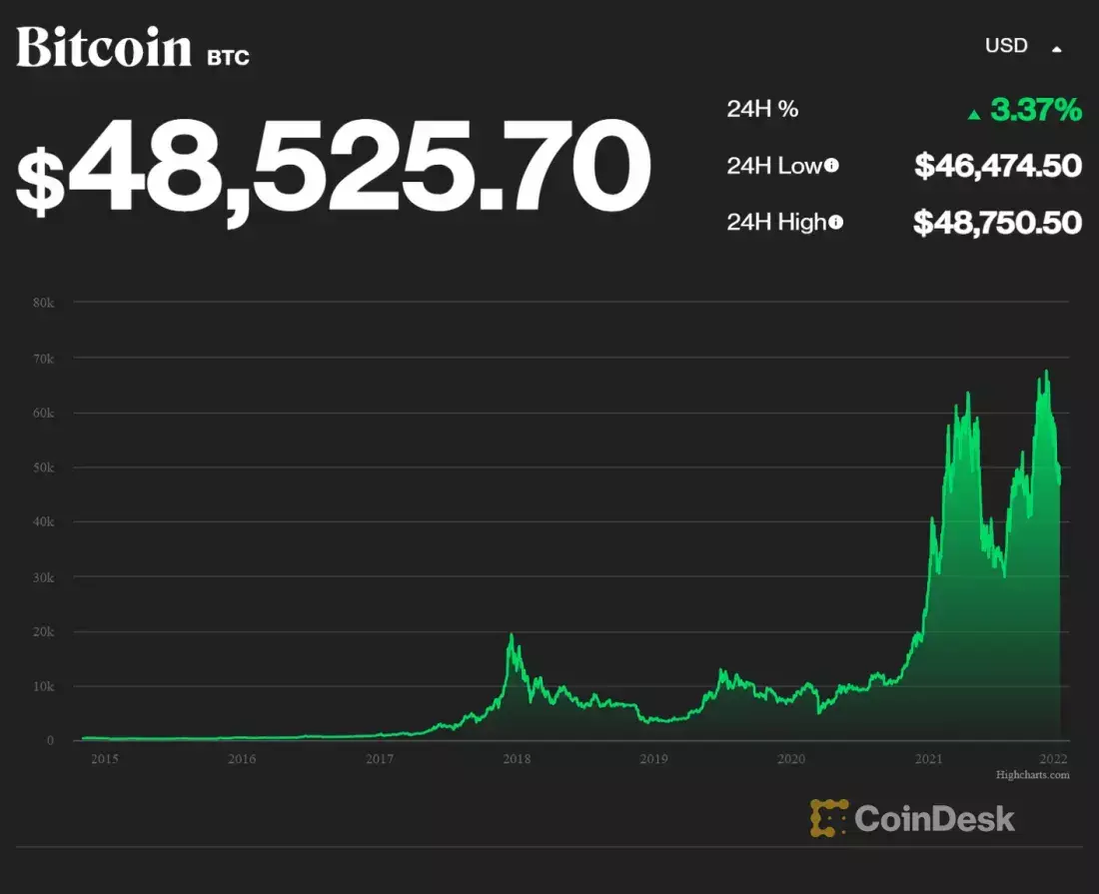Click the 2021 x-axis label

tap(929, 759)
